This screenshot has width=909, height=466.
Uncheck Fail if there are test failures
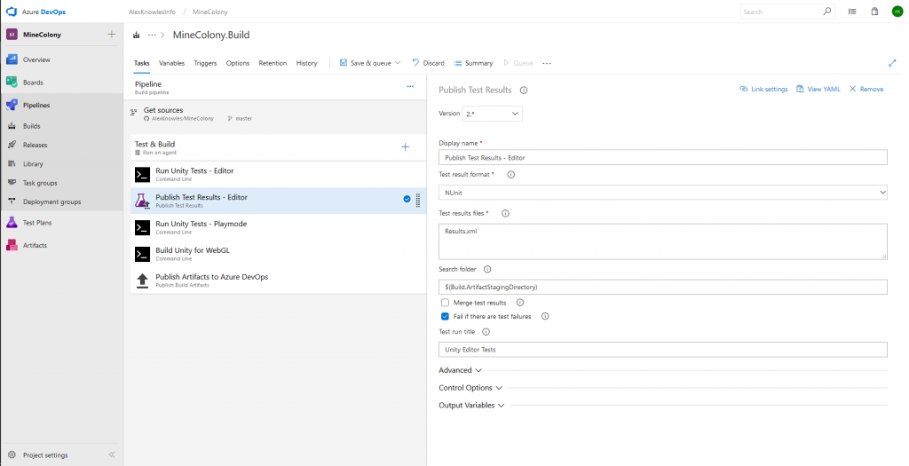pos(445,316)
